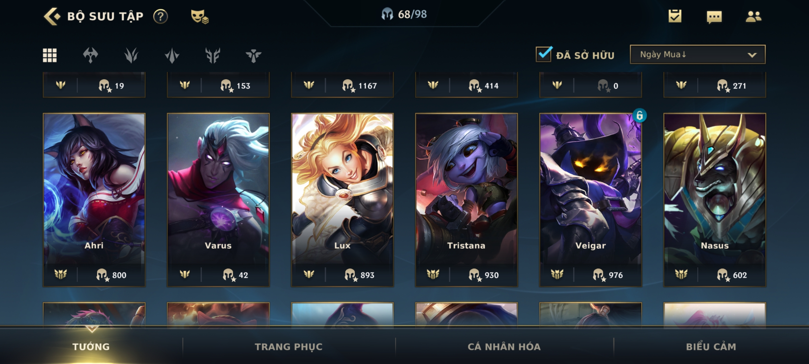The height and width of the screenshot is (364, 809).
Task: Show all champions with grid filter icon
Action: click(x=50, y=55)
